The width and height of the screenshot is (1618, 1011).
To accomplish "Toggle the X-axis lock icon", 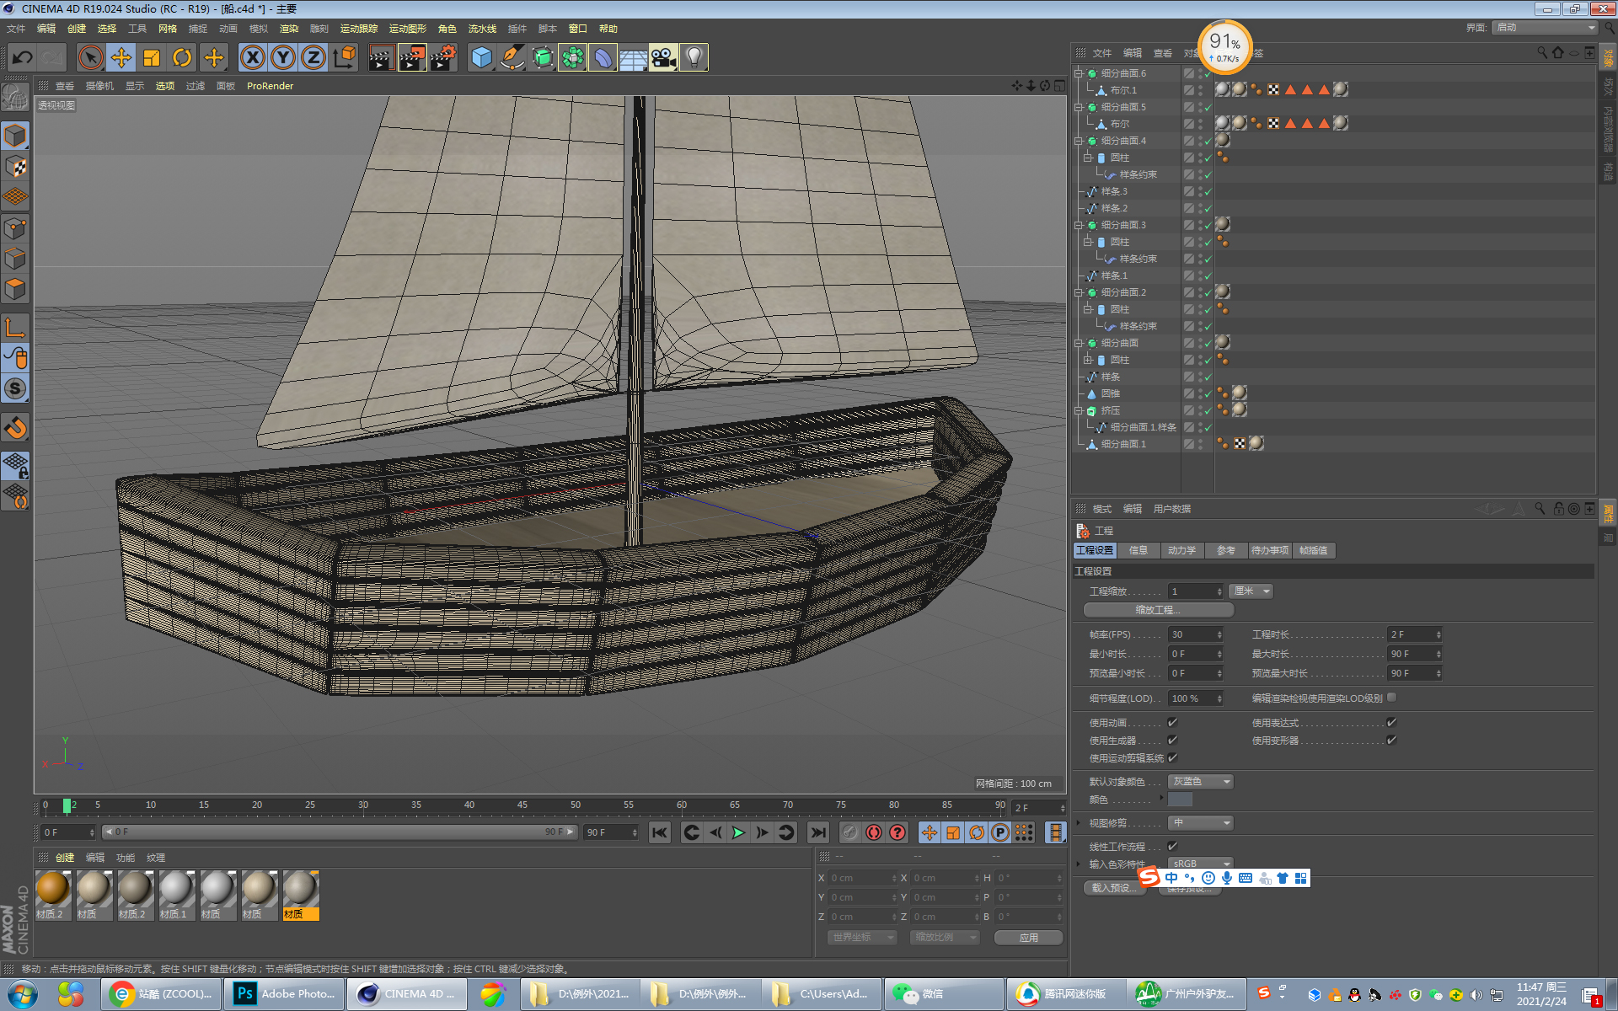I will coord(252,58).
